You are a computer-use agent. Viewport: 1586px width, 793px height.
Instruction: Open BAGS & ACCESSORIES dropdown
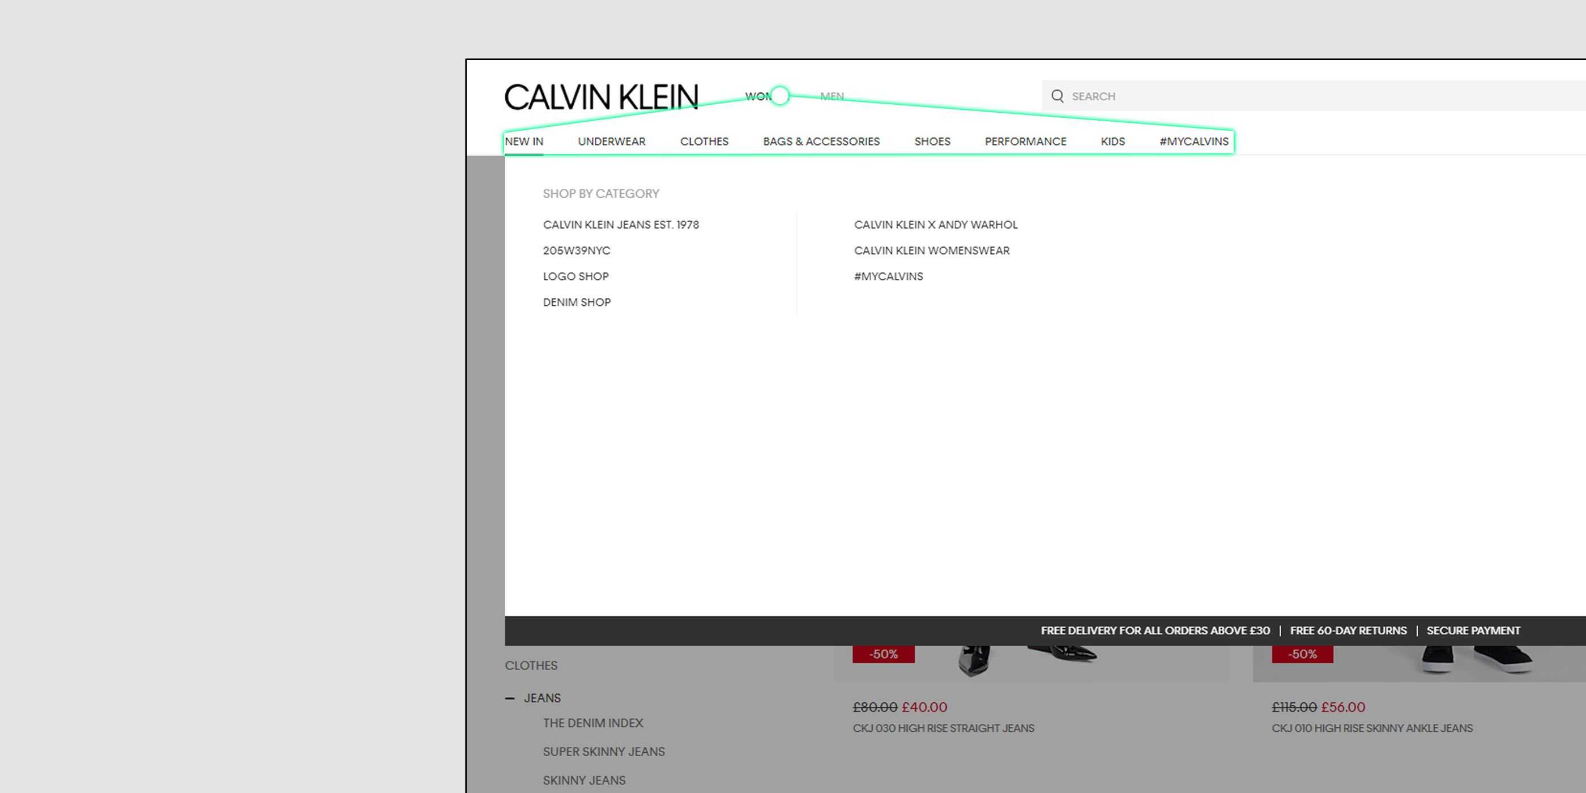tap(821, 142)
